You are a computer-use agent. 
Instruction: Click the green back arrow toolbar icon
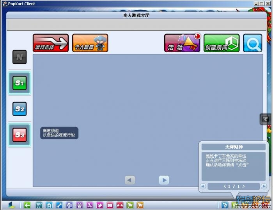pos(27,205)
